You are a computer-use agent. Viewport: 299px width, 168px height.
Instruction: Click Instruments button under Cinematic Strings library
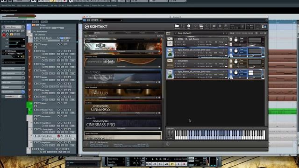pyautogui.click(x=121, y=67)
